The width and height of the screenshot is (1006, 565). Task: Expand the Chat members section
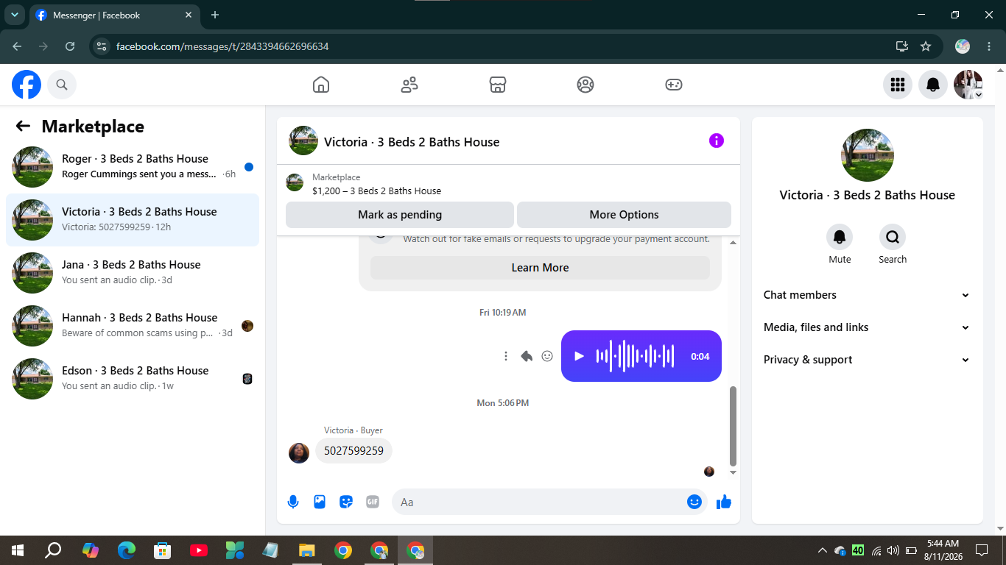pyautogui.click(x=867, y=295)
